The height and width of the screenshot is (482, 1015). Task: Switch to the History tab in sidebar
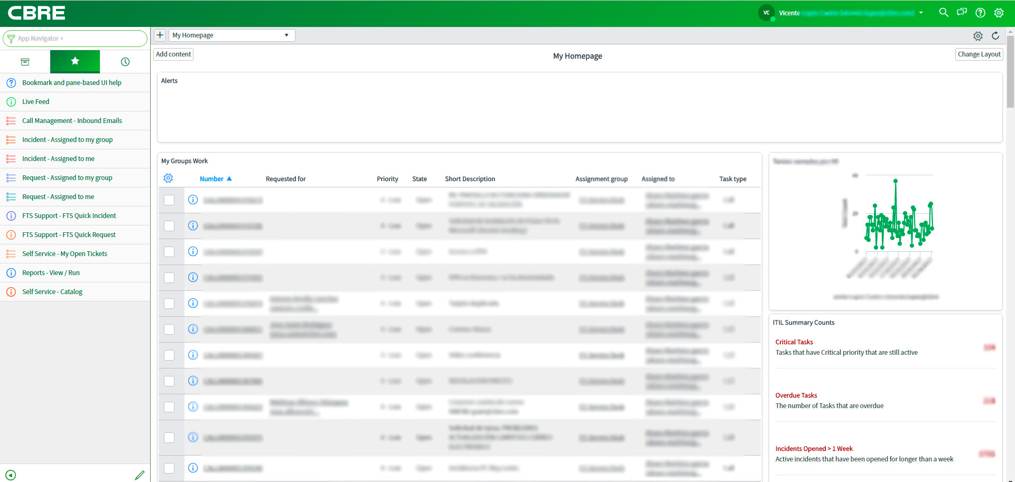[125, 62]
